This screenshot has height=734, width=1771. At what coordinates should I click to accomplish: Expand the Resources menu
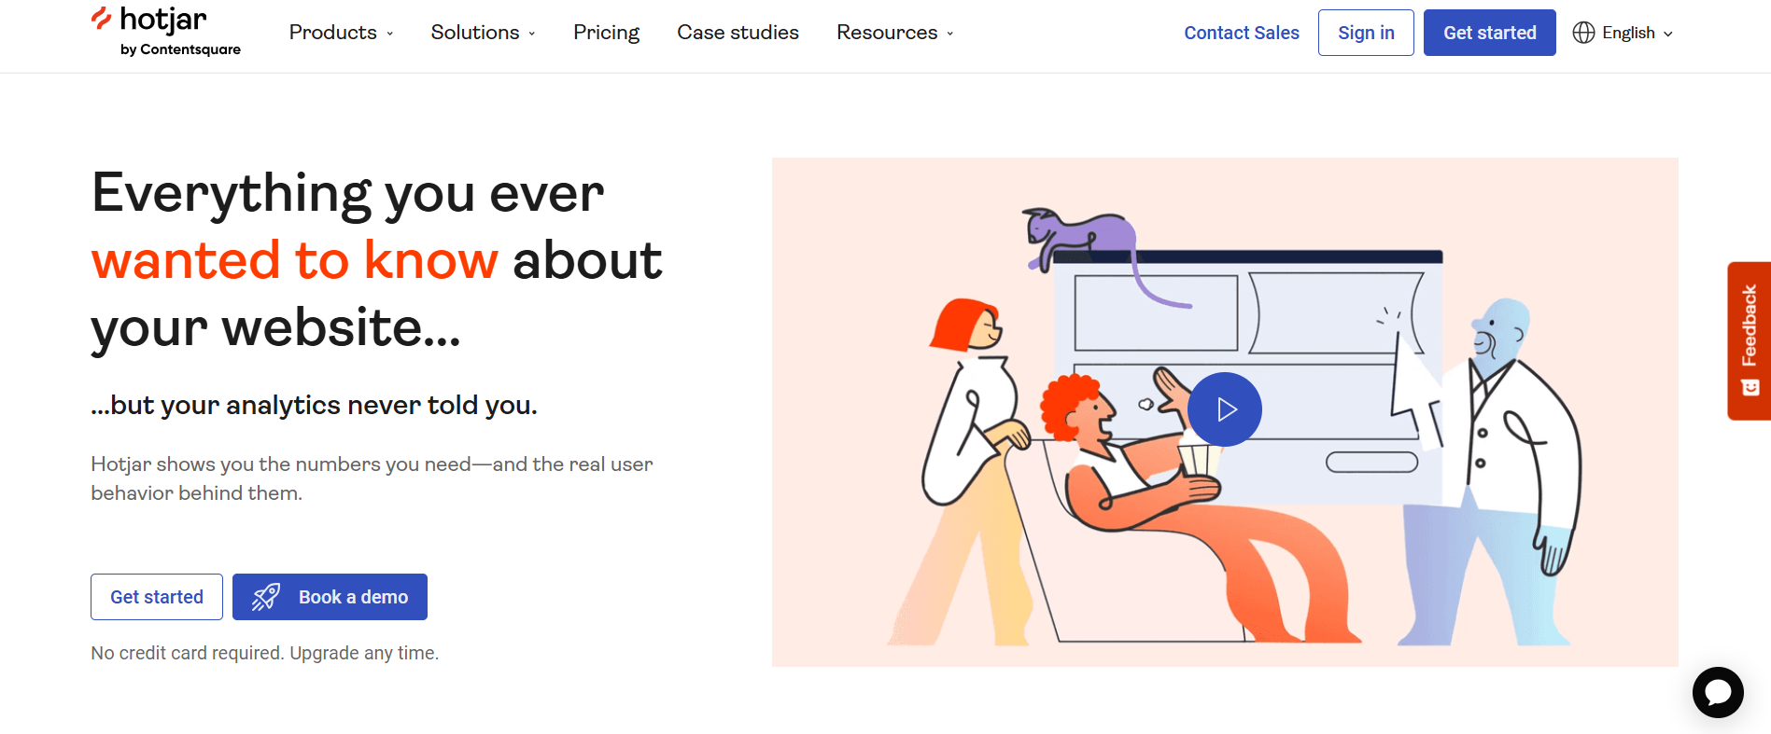click(894, 33)
